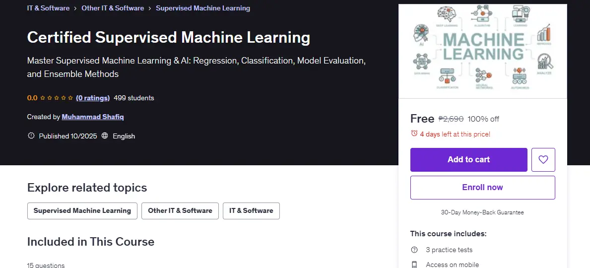Click the 4 days left at this price text
The height and width of the screenshot is (268, 590).
(455, 134)
